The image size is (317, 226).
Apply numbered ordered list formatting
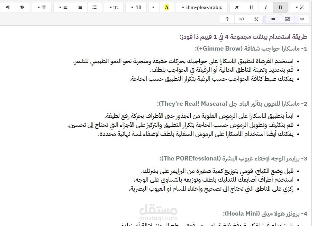click(x=80, y=7)
